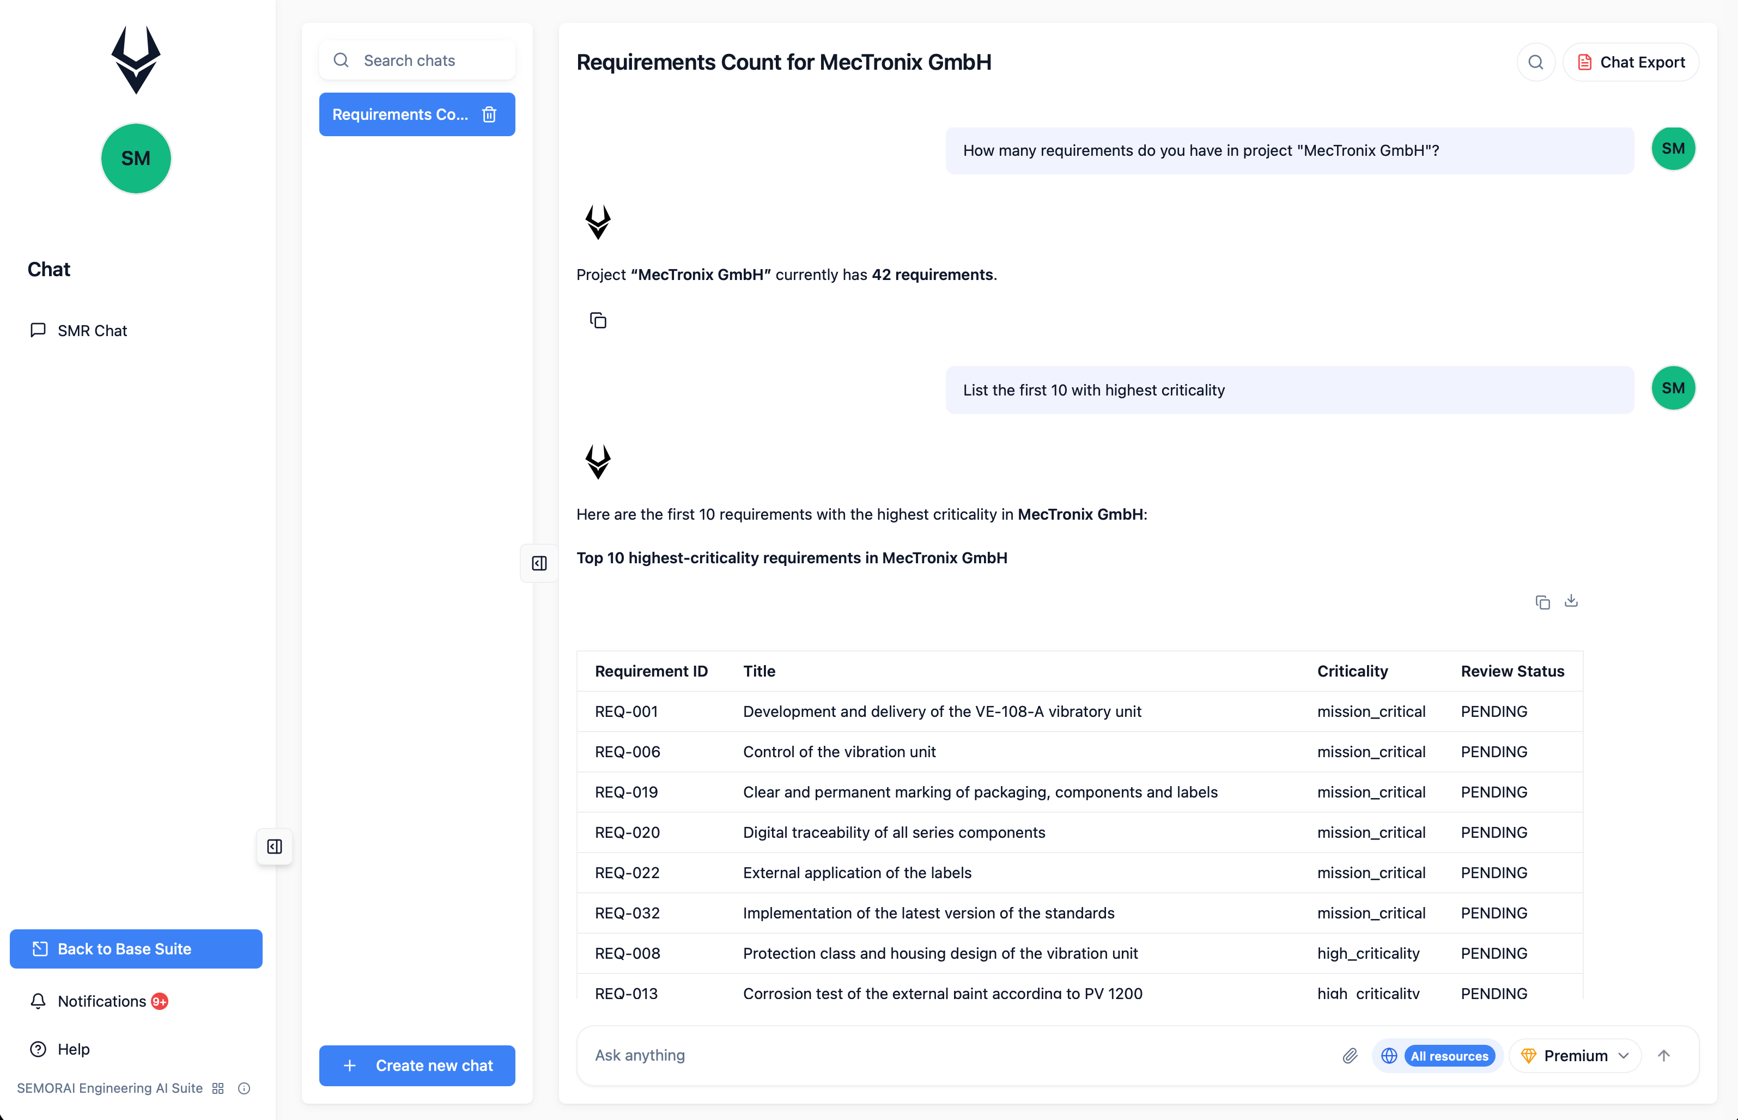Open the Premium model dropdown
1738x1120 pixels.
coord(1575,1055)
